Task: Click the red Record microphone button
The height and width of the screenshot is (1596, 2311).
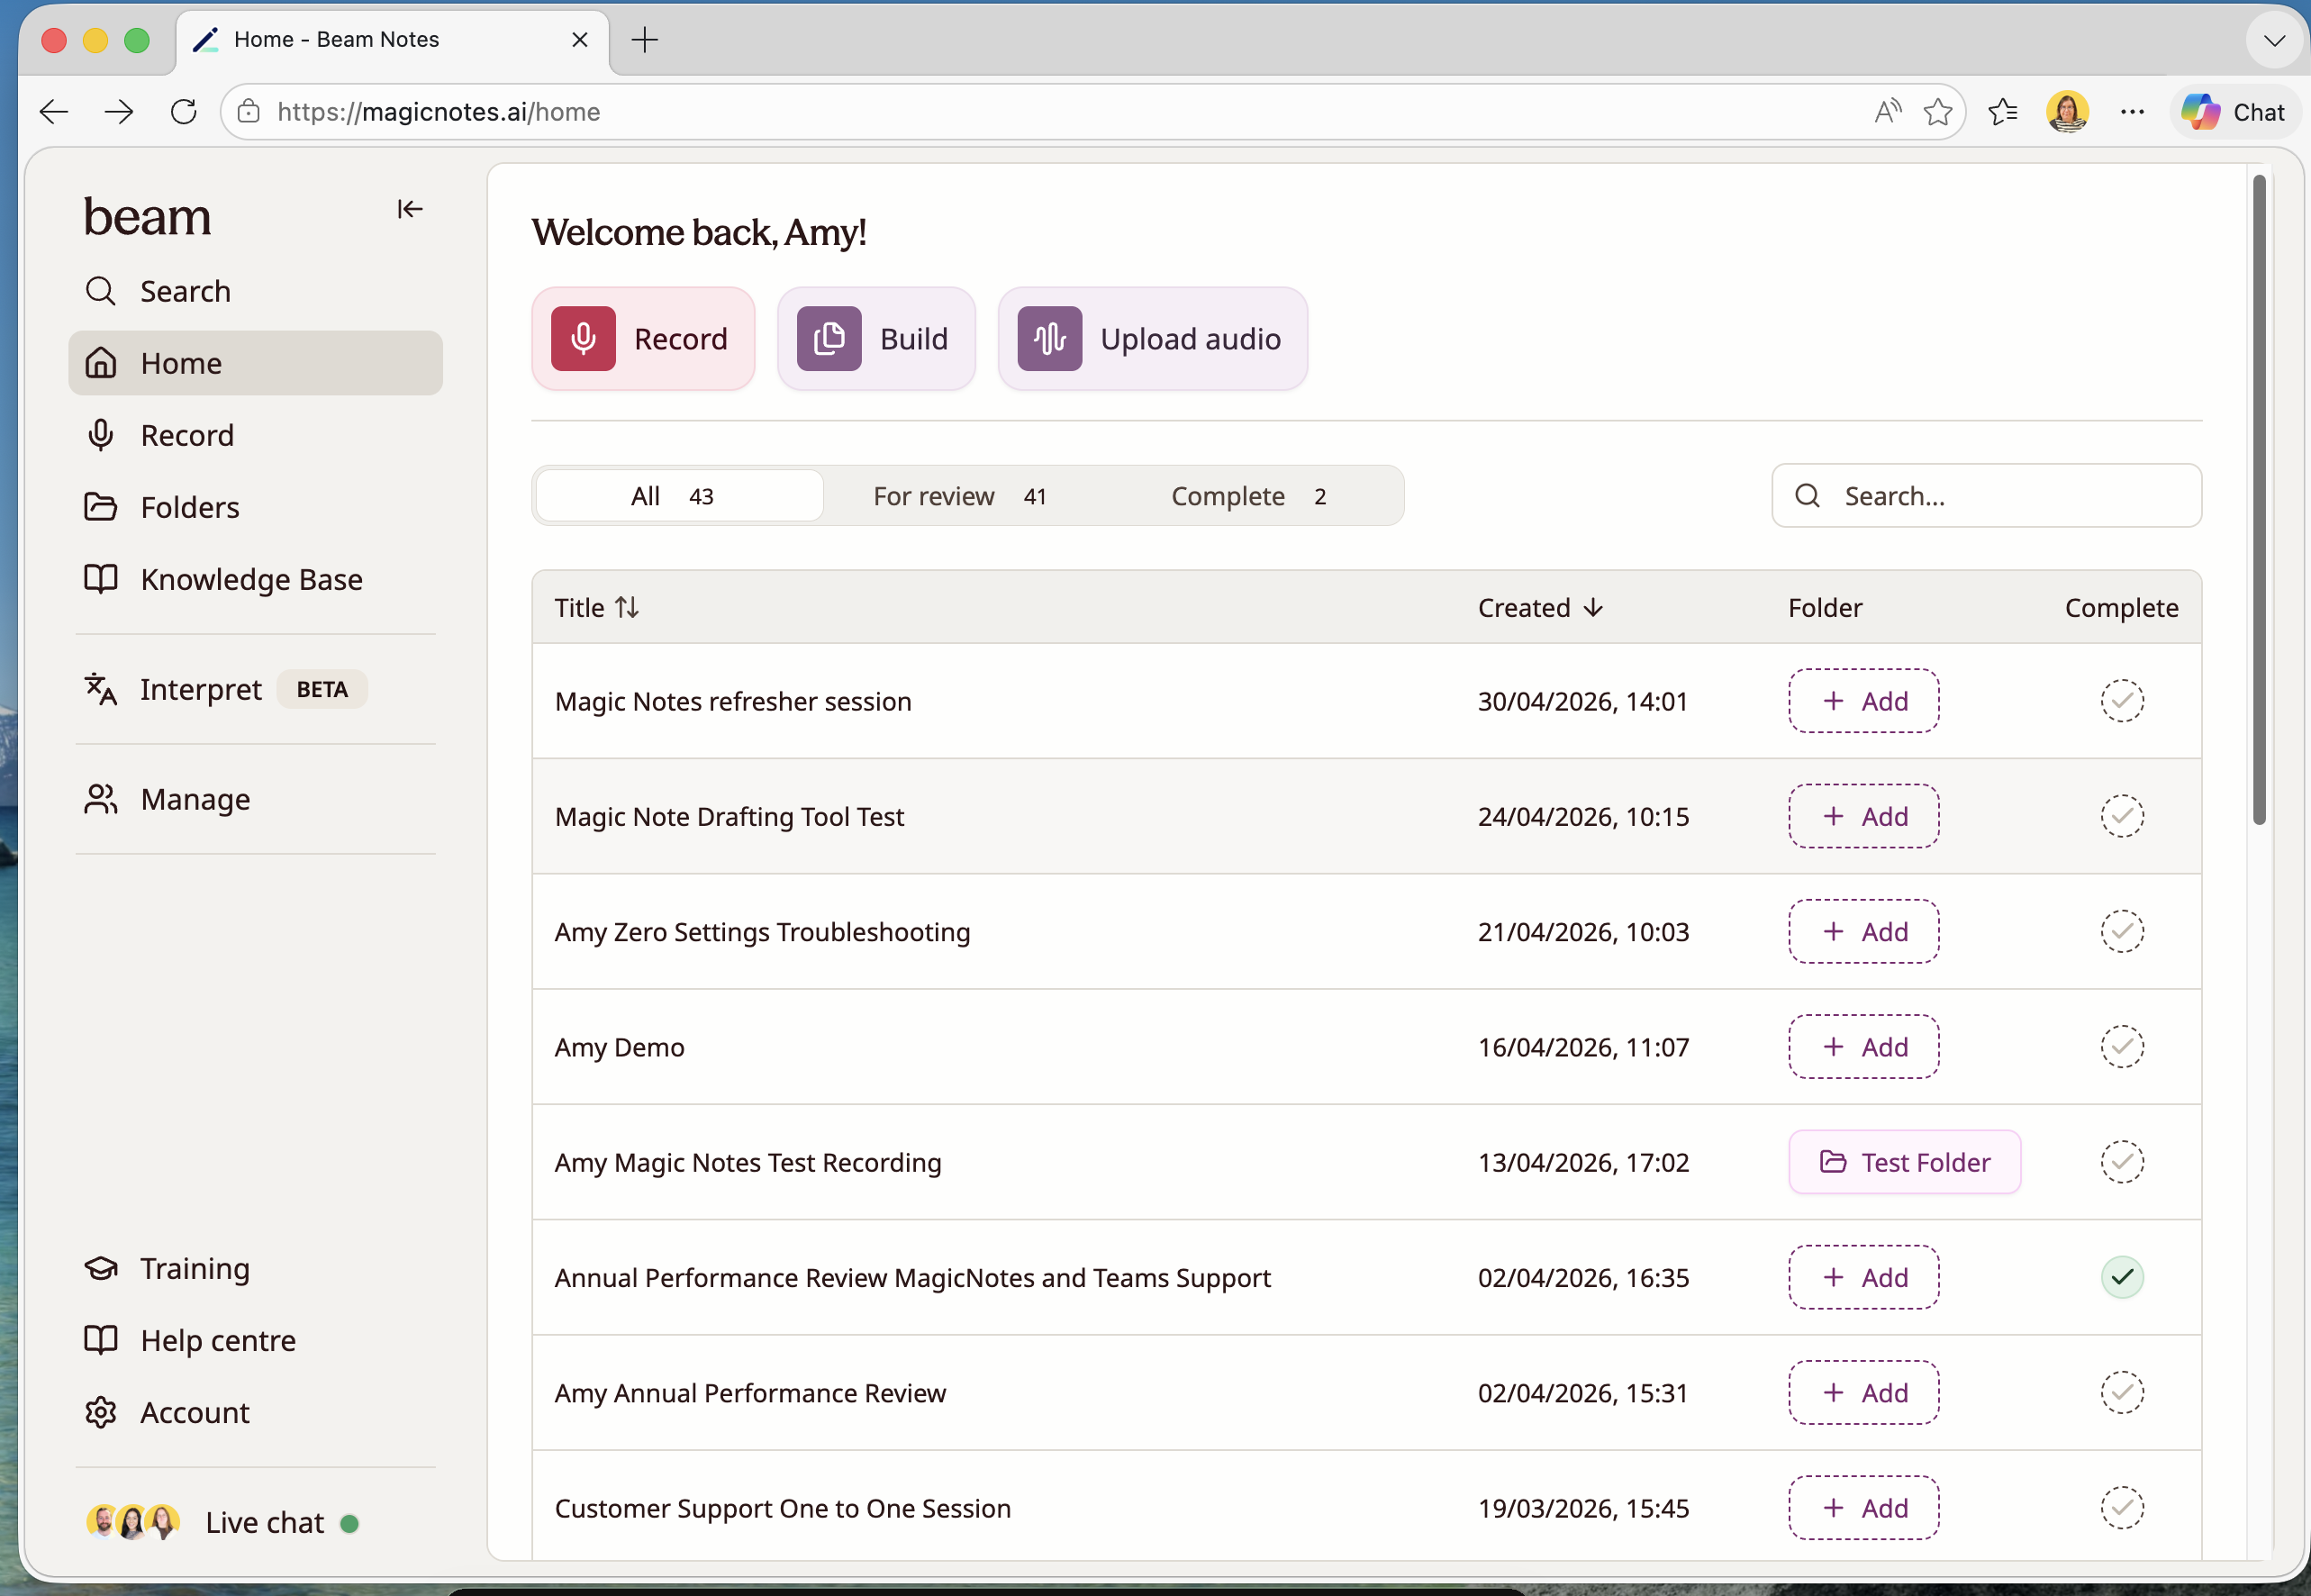Action: pyautogui.click(x=643, y=339)
